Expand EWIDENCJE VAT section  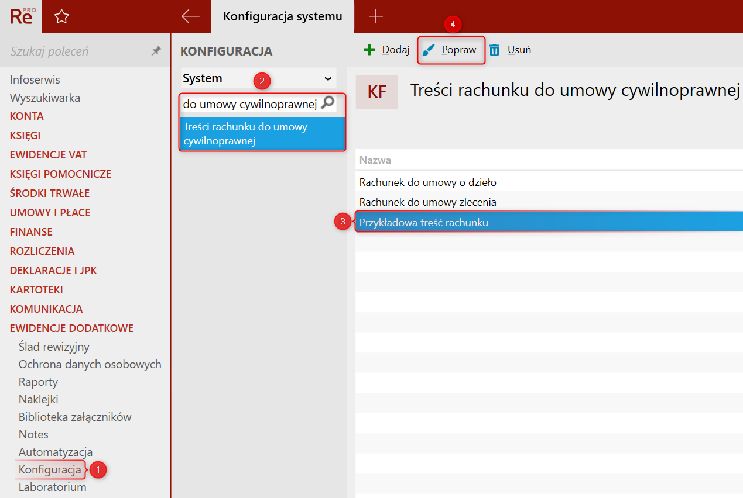[49, 155]
